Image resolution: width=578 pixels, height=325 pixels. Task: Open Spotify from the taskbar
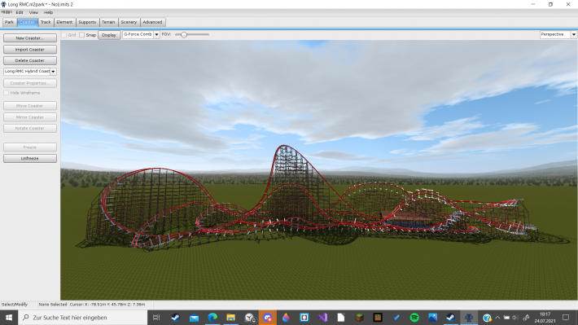[x=414, y=317]
